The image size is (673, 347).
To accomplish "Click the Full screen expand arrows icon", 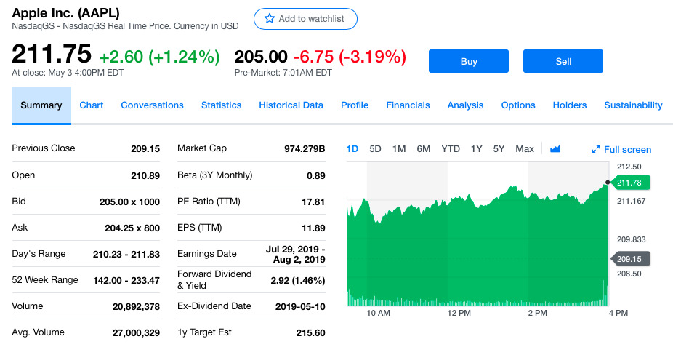I will (x=596, y=149).
